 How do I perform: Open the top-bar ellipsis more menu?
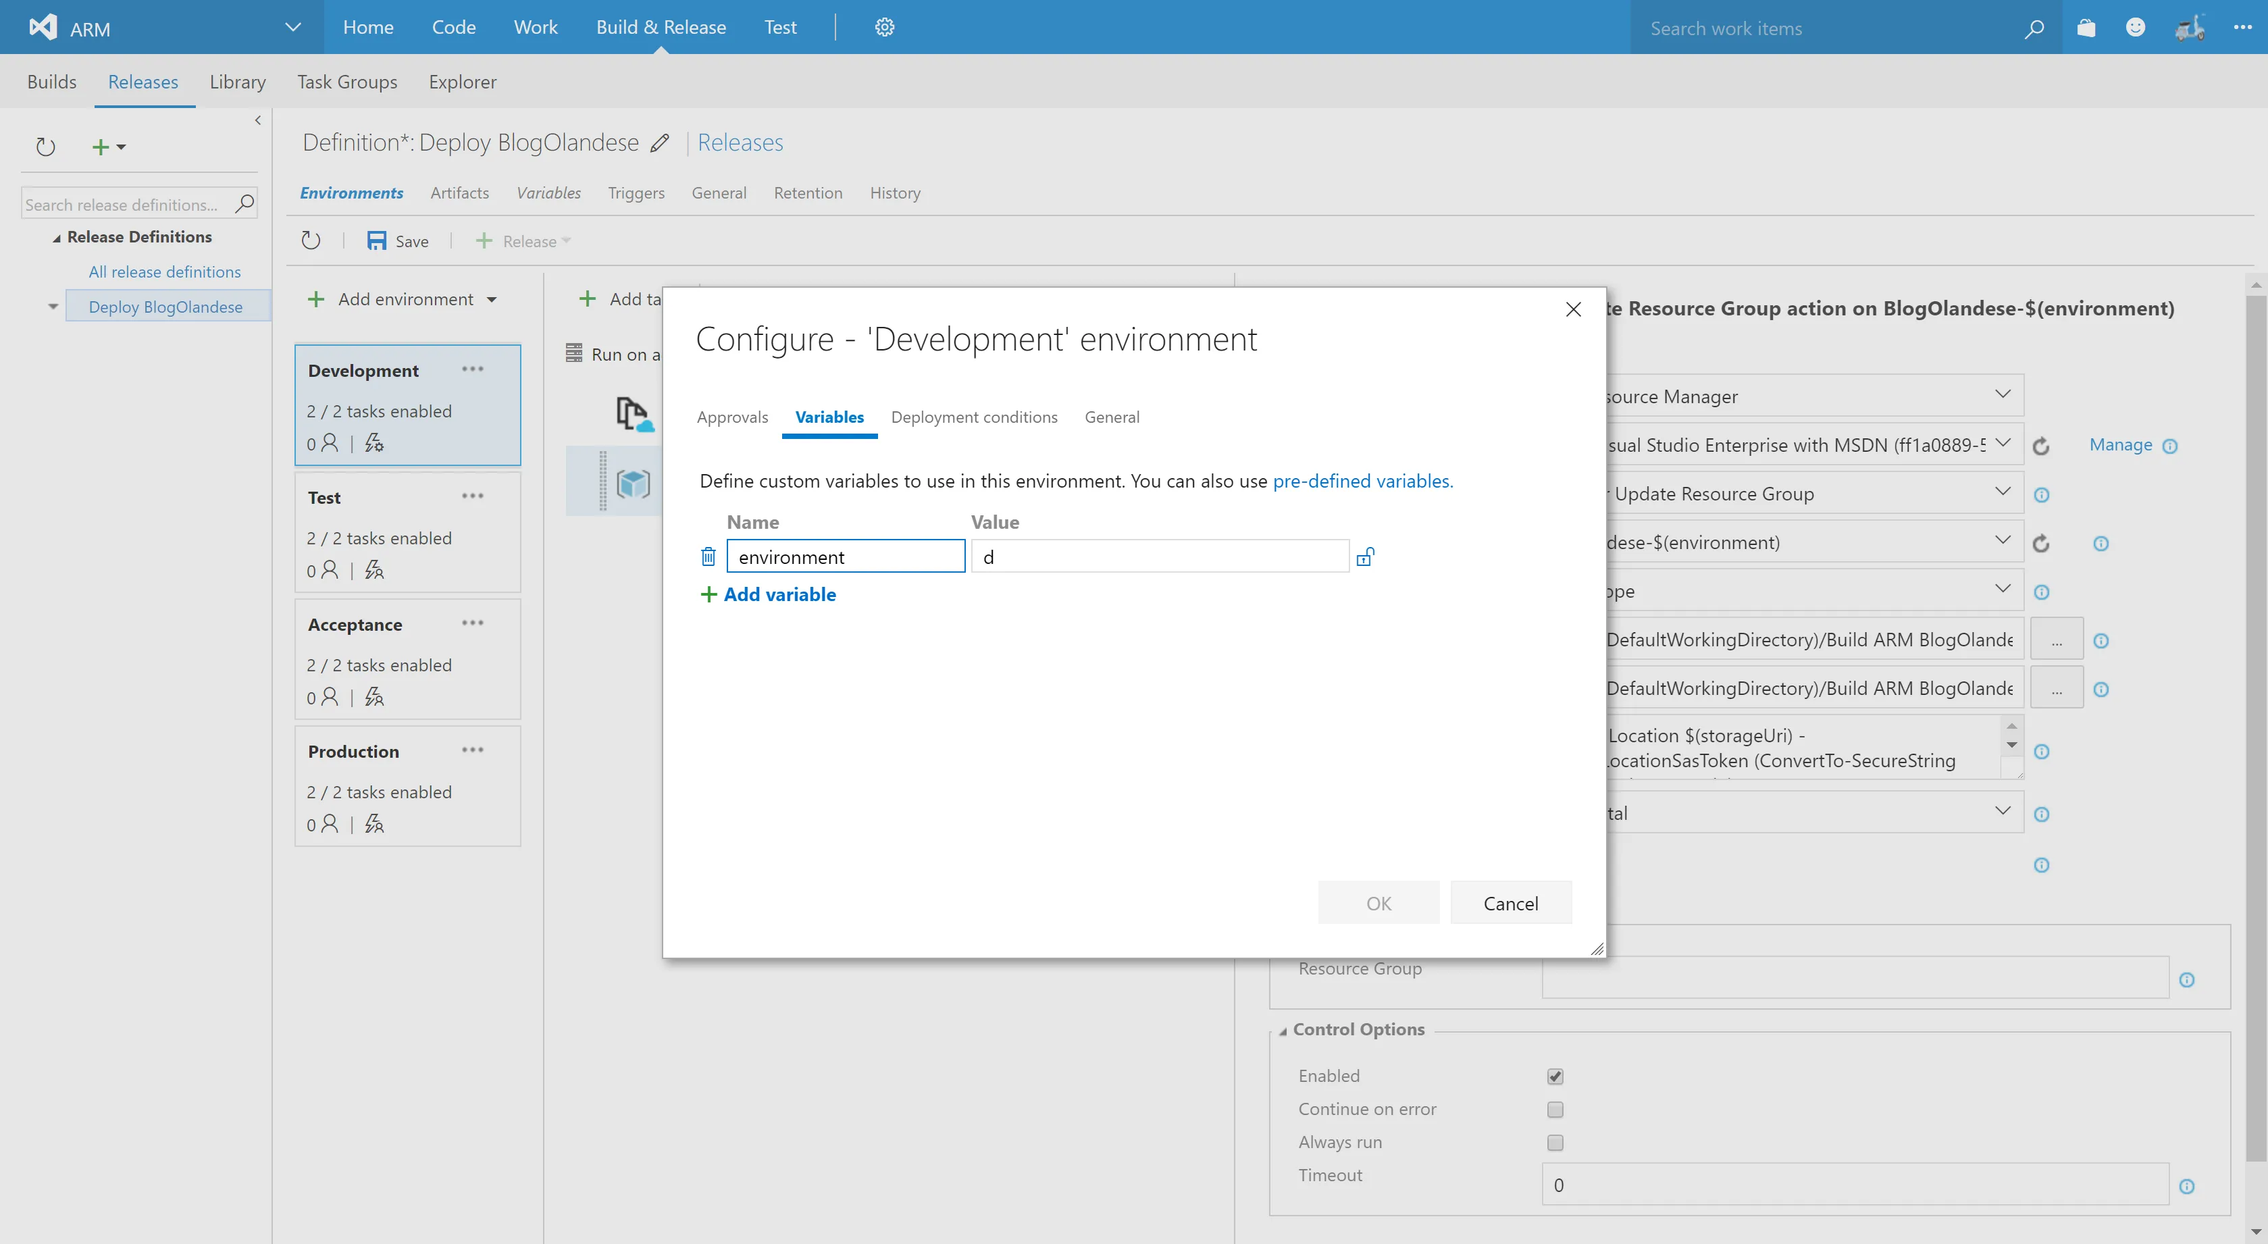click(2242, 27)
